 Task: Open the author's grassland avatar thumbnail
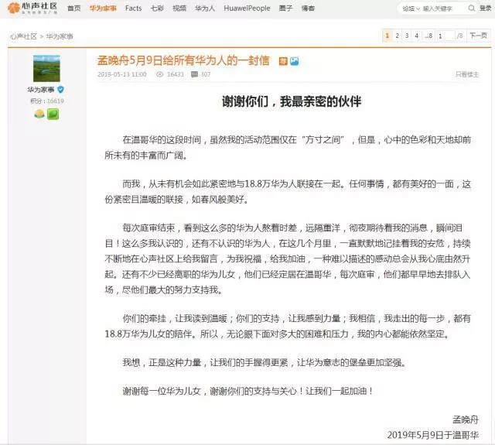pyautogui.click(x=46, y=68)
